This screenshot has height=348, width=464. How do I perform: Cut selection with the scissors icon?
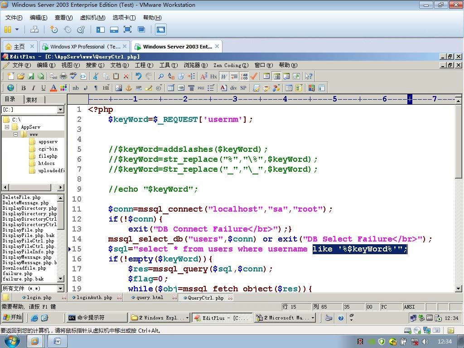(x=96, y=76)
